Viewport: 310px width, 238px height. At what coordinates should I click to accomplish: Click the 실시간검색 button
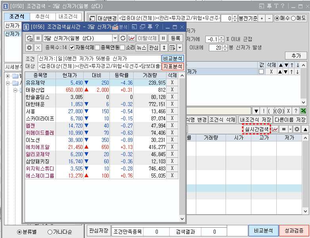coord(256,130)
